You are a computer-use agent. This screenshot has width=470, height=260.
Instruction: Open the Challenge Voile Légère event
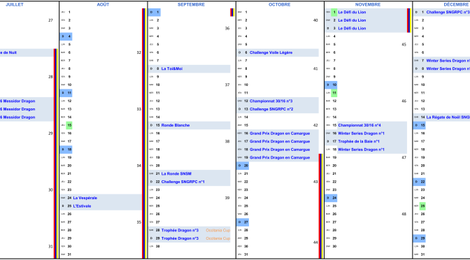click(x=271, y=52)
